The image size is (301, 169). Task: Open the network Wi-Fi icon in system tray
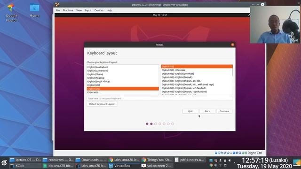click(x=221, y=165)
